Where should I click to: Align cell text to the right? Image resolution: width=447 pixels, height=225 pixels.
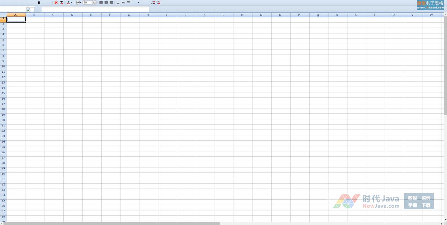(111, 3)
